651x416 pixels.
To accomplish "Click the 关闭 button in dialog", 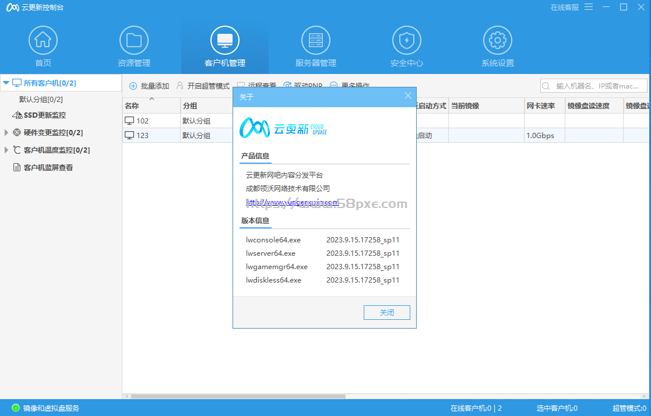I will (387, 313).
